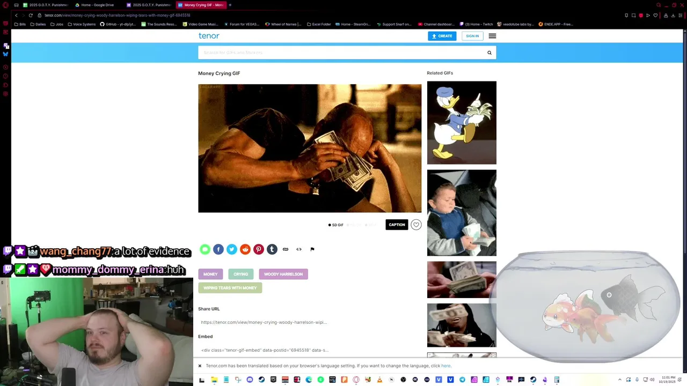Open the GitHub yt-dlp bookmark
Screen dimensions: 687x386
click(x=118, y=24)
